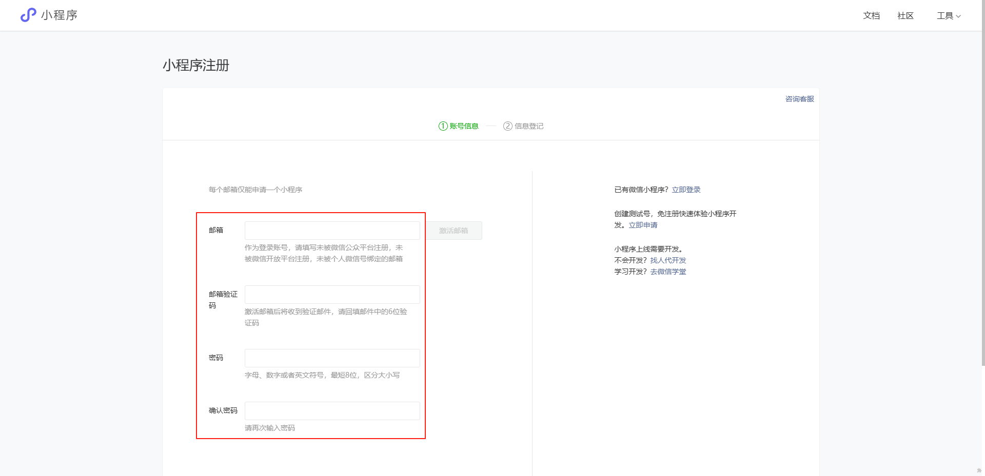Open the 社区 menu item
Viewport: 985px width, 476px height.
[x=905, y=16]
